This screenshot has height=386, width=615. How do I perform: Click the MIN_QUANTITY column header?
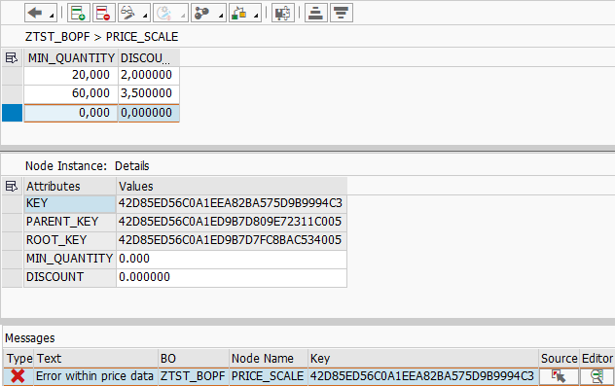71,58
